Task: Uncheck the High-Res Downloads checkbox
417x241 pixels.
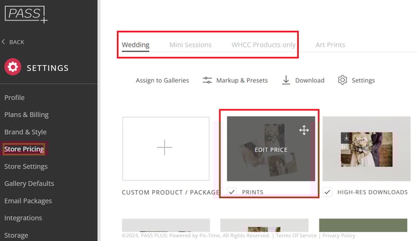Action: [327, 192]
